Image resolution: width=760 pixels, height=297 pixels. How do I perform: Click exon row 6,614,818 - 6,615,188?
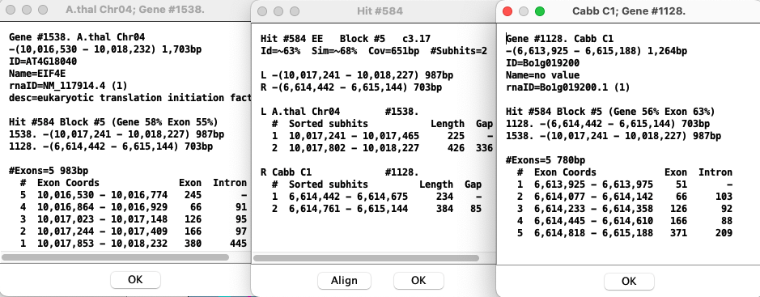624,232
